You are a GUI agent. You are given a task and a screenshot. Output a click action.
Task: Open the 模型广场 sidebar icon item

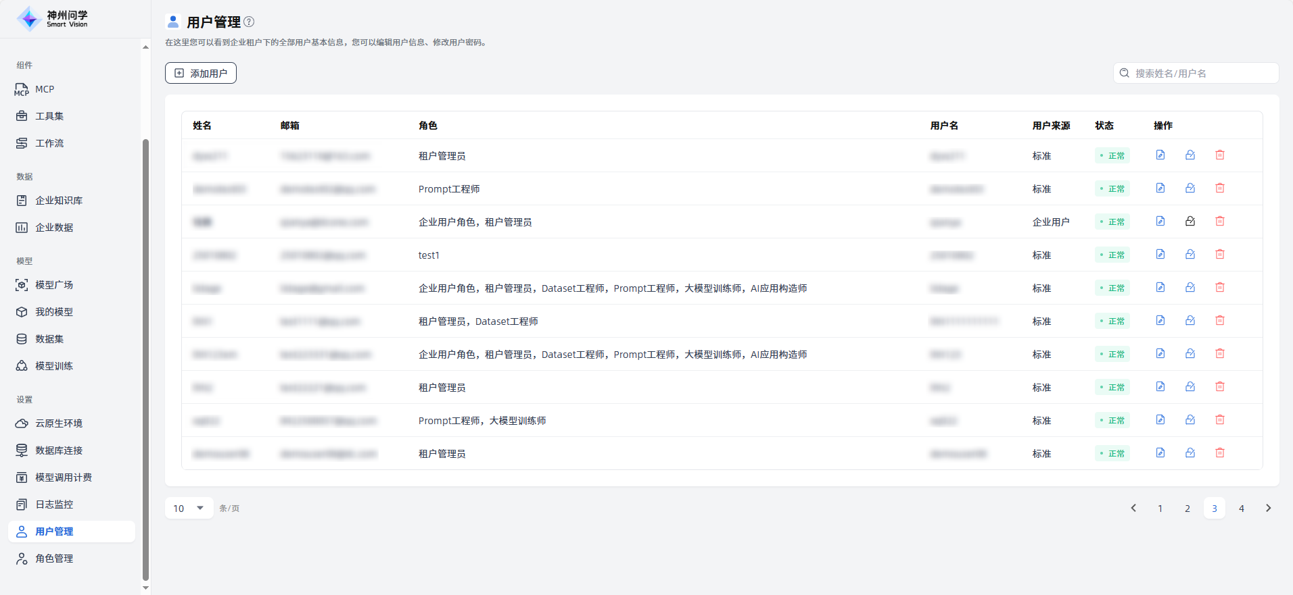(x=22, y=285)
